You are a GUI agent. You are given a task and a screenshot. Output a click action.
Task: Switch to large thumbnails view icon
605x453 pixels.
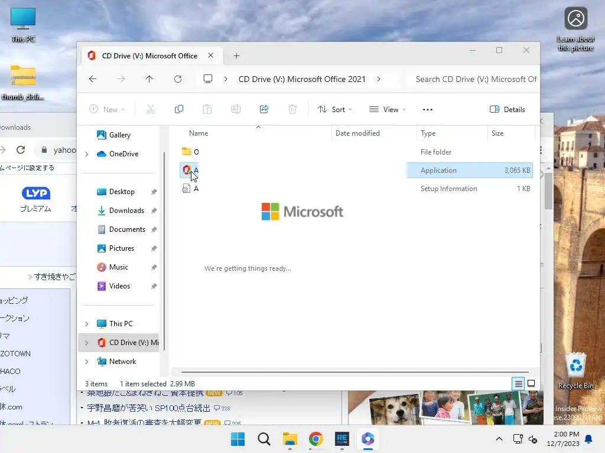[531, 383]
